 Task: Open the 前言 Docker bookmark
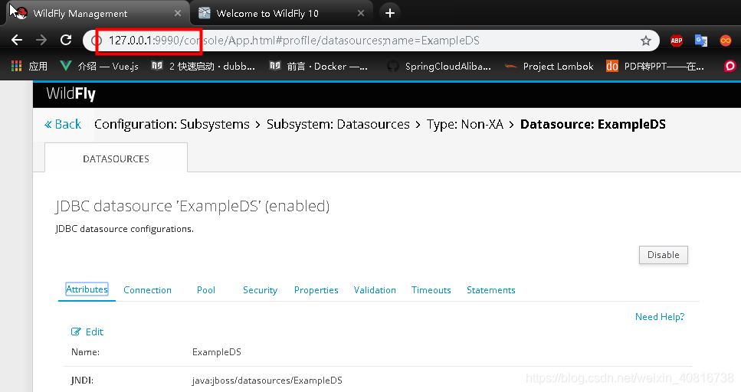[319, 66]
